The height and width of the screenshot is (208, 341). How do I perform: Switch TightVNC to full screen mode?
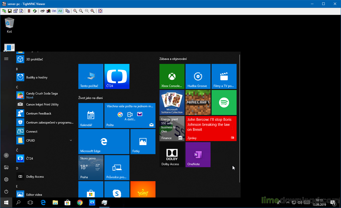[100, 11]
